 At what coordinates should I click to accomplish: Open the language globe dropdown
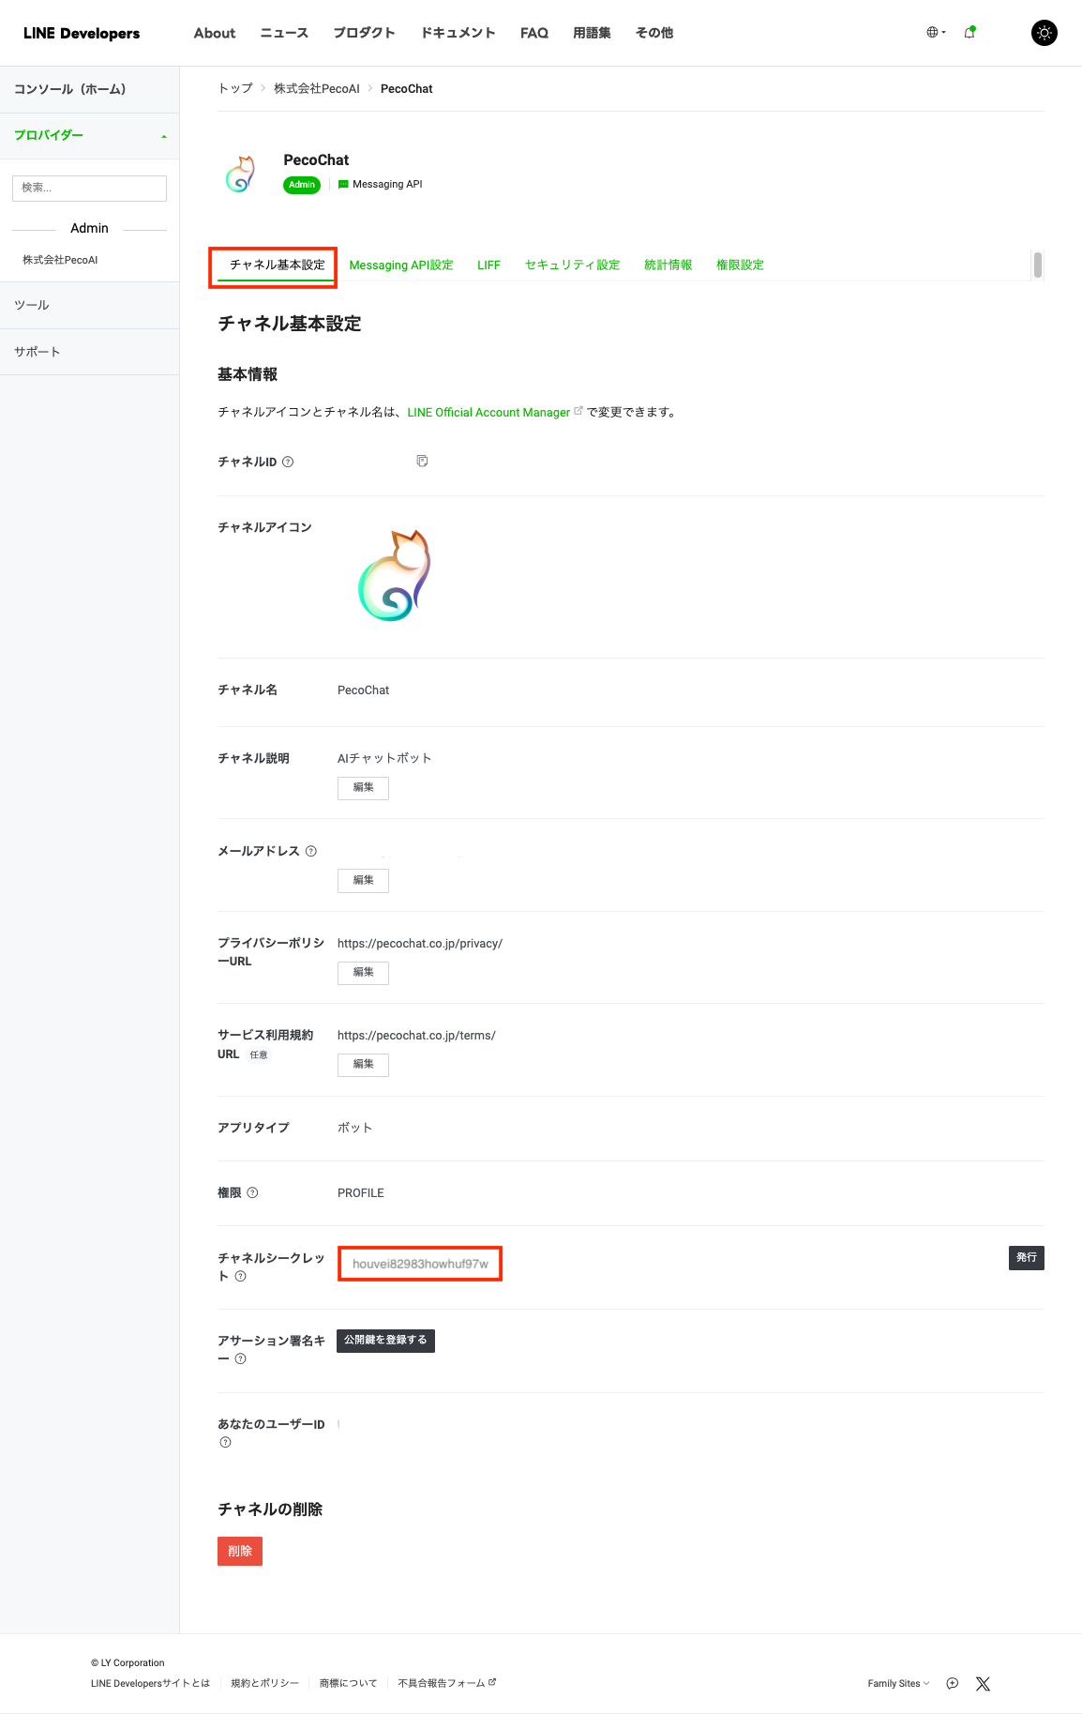(936, 33)
